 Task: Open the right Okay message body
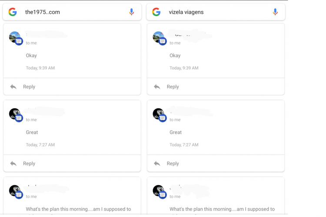click(175, 56)
